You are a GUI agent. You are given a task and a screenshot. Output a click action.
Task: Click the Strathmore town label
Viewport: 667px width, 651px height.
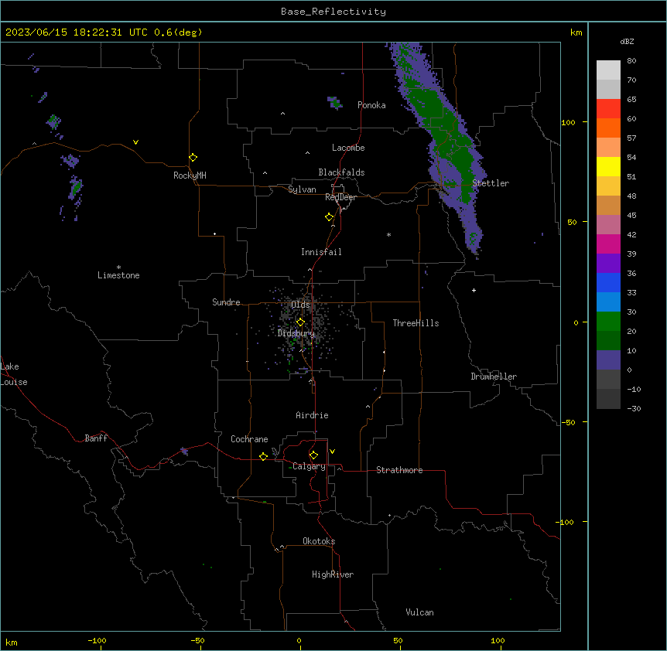[399, 470]
